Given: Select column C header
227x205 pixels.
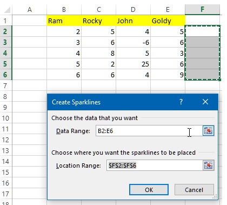Looking at the screenshot, I should (99, 10).
